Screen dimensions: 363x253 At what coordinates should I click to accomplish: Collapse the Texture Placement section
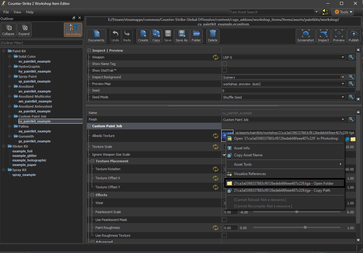[x=93, y=161]
